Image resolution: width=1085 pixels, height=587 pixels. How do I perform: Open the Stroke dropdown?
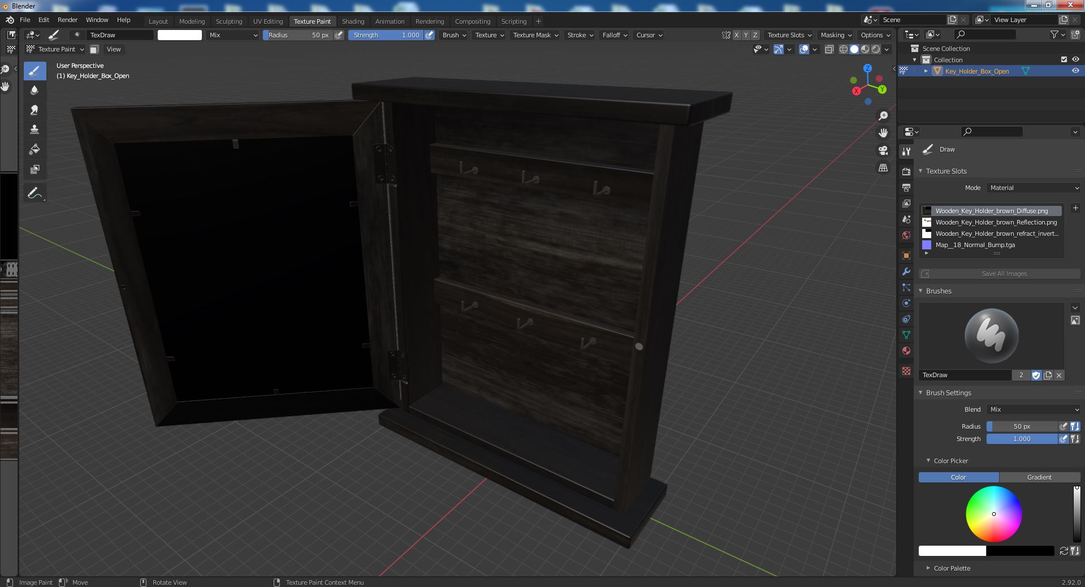tap(580, 35)
